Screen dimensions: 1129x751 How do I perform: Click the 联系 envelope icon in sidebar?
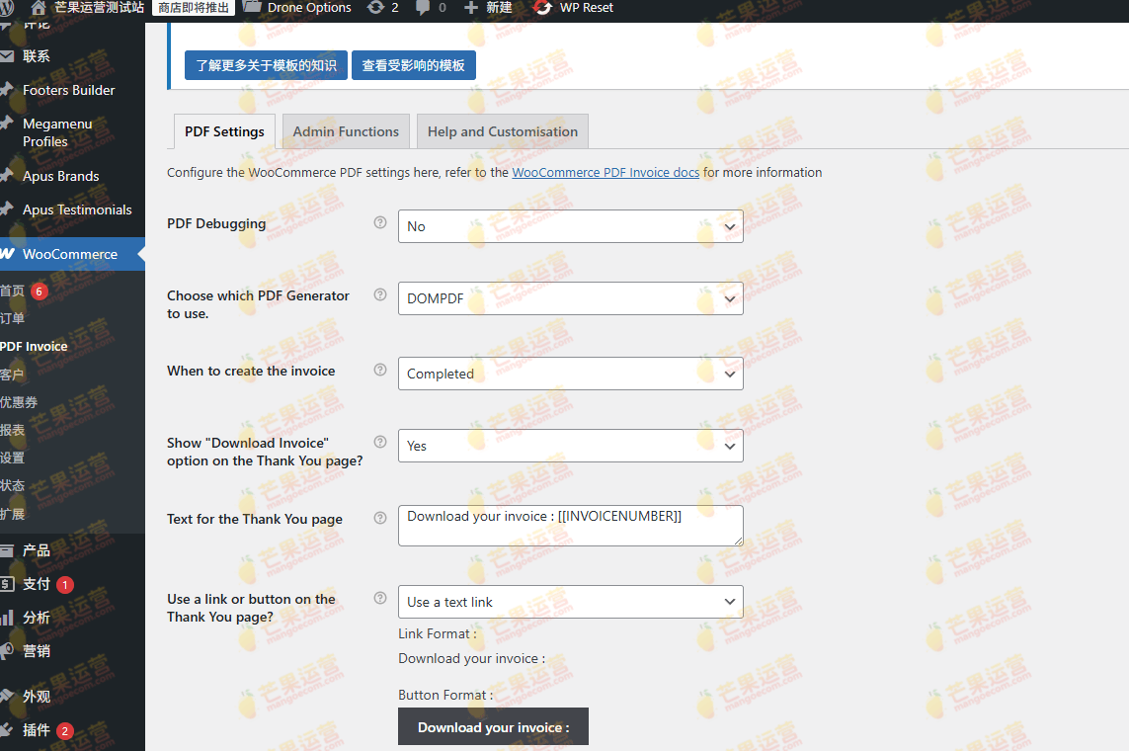(x=7, y=56)
